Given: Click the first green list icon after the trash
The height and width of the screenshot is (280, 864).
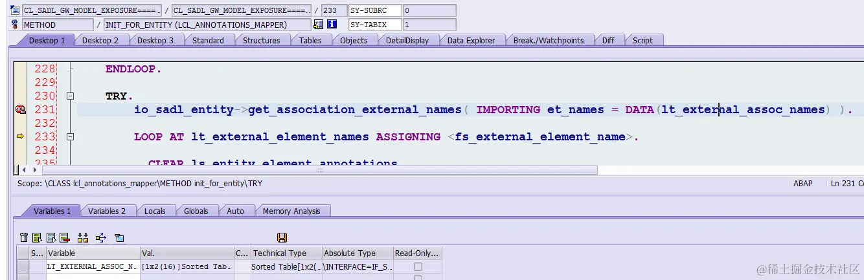Looking at the screenshot, I should (x=37, y=238).
